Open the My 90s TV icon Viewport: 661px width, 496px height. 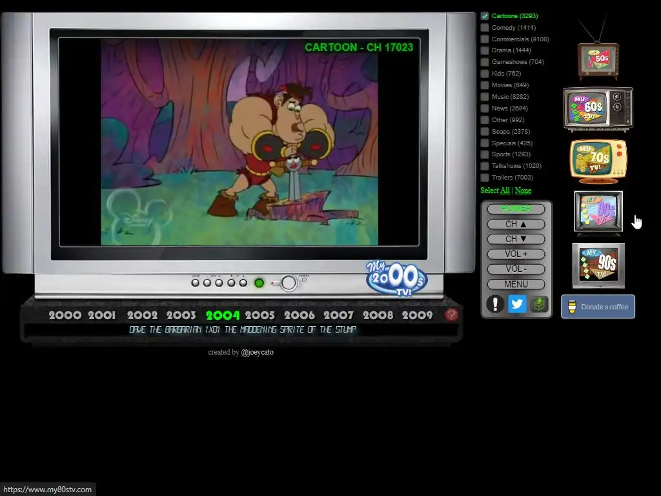click(x=598, y=265)
